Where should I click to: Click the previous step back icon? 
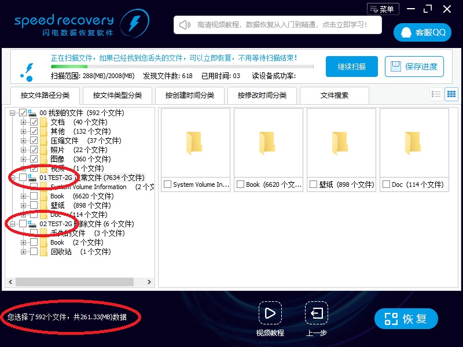(x=317, y=313)
